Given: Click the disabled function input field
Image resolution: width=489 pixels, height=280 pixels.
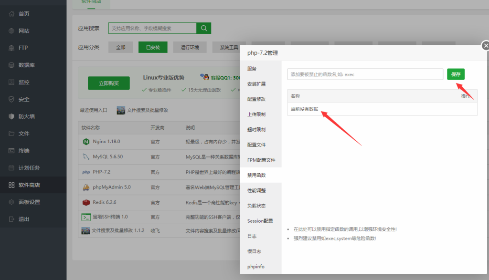Looking at the screenshot, I should click(x=365, y=74).
